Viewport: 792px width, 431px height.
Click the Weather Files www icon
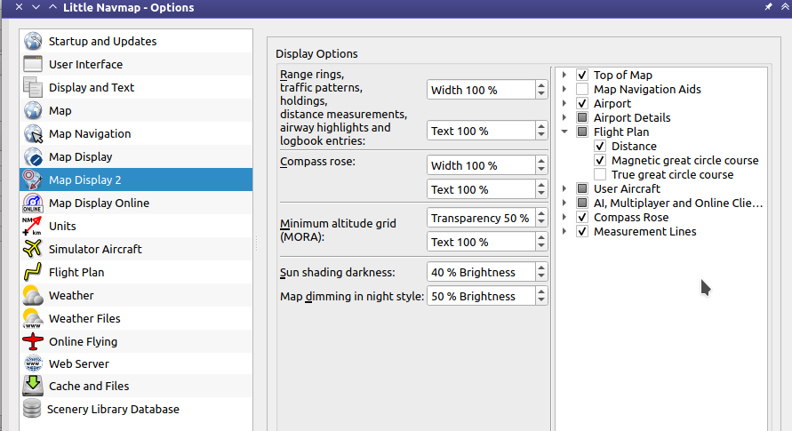[x=33, y=318]
